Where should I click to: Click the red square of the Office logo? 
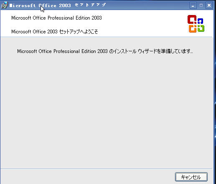tap(192, 20)
